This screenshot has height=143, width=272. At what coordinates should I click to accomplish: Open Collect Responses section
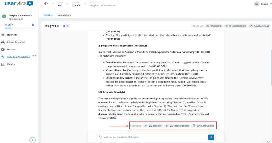click(x=16, y=42)
